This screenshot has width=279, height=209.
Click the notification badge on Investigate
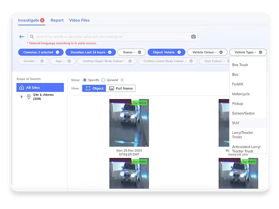point(42,20)
